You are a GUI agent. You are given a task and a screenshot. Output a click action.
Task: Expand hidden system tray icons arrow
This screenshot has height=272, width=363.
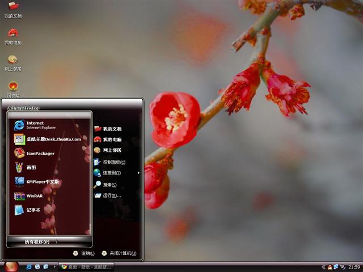pyautogui.click(x=323, y=267)
